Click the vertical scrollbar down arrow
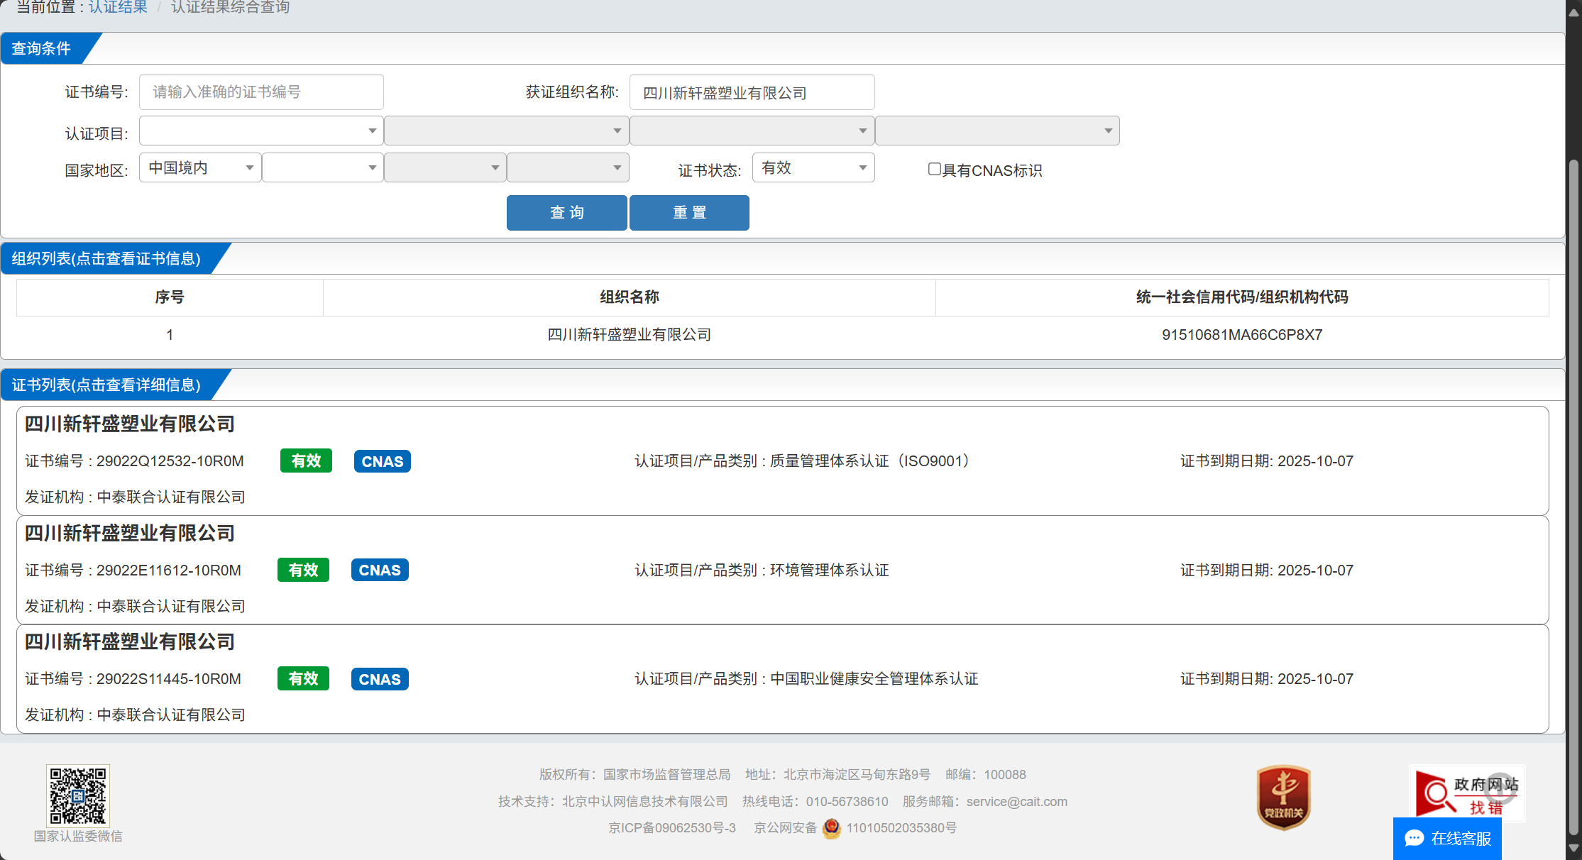This screenshot has width=1582, height=860. [x=1573, y=848]
